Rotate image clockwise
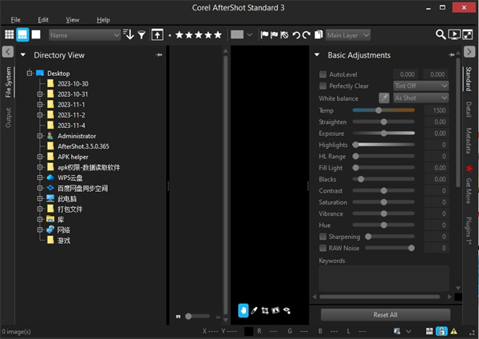Screen dimensions: 479x339 tap(307, 35)
